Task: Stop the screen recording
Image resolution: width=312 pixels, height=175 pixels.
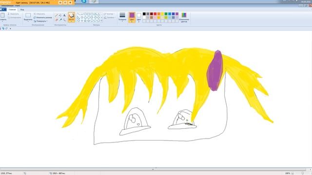Action: coord(70,2)
